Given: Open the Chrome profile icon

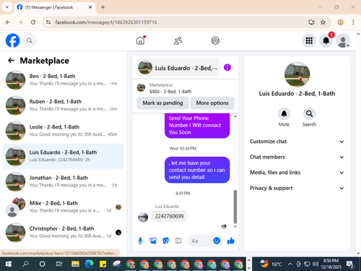Looking at the screenshot, I should pyautogui.click(x=340, y=22).
